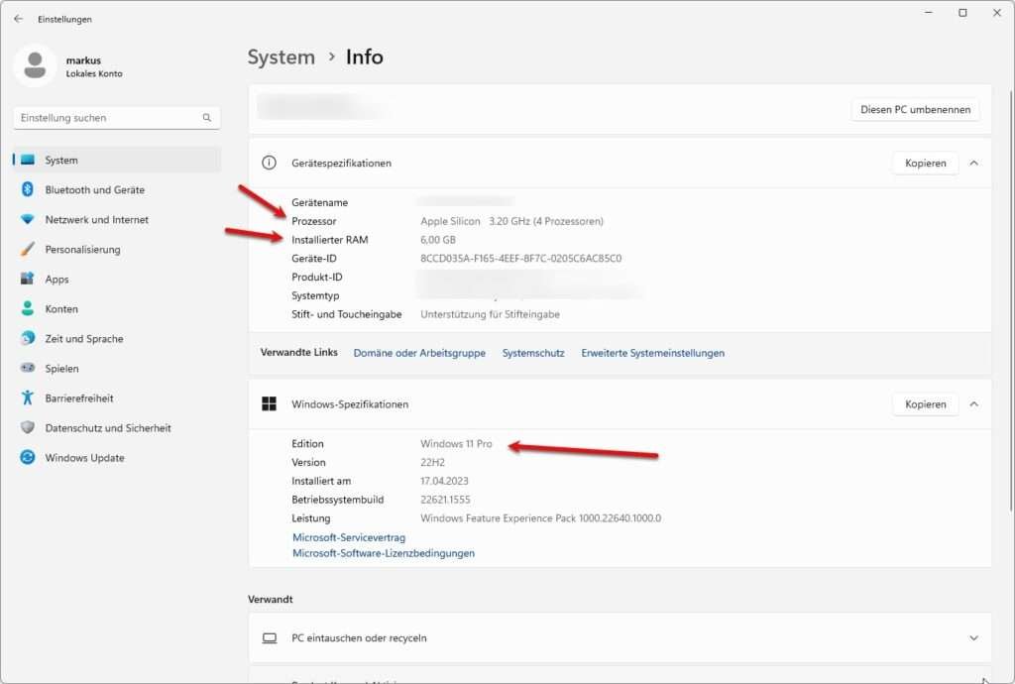
Task: Open the Microsoft-Servicevertrag link
Action: click(x=348, y=535)
